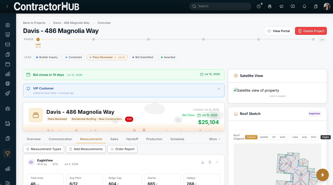
Task: Focus the Search field
Action: (x=220, y=6)
